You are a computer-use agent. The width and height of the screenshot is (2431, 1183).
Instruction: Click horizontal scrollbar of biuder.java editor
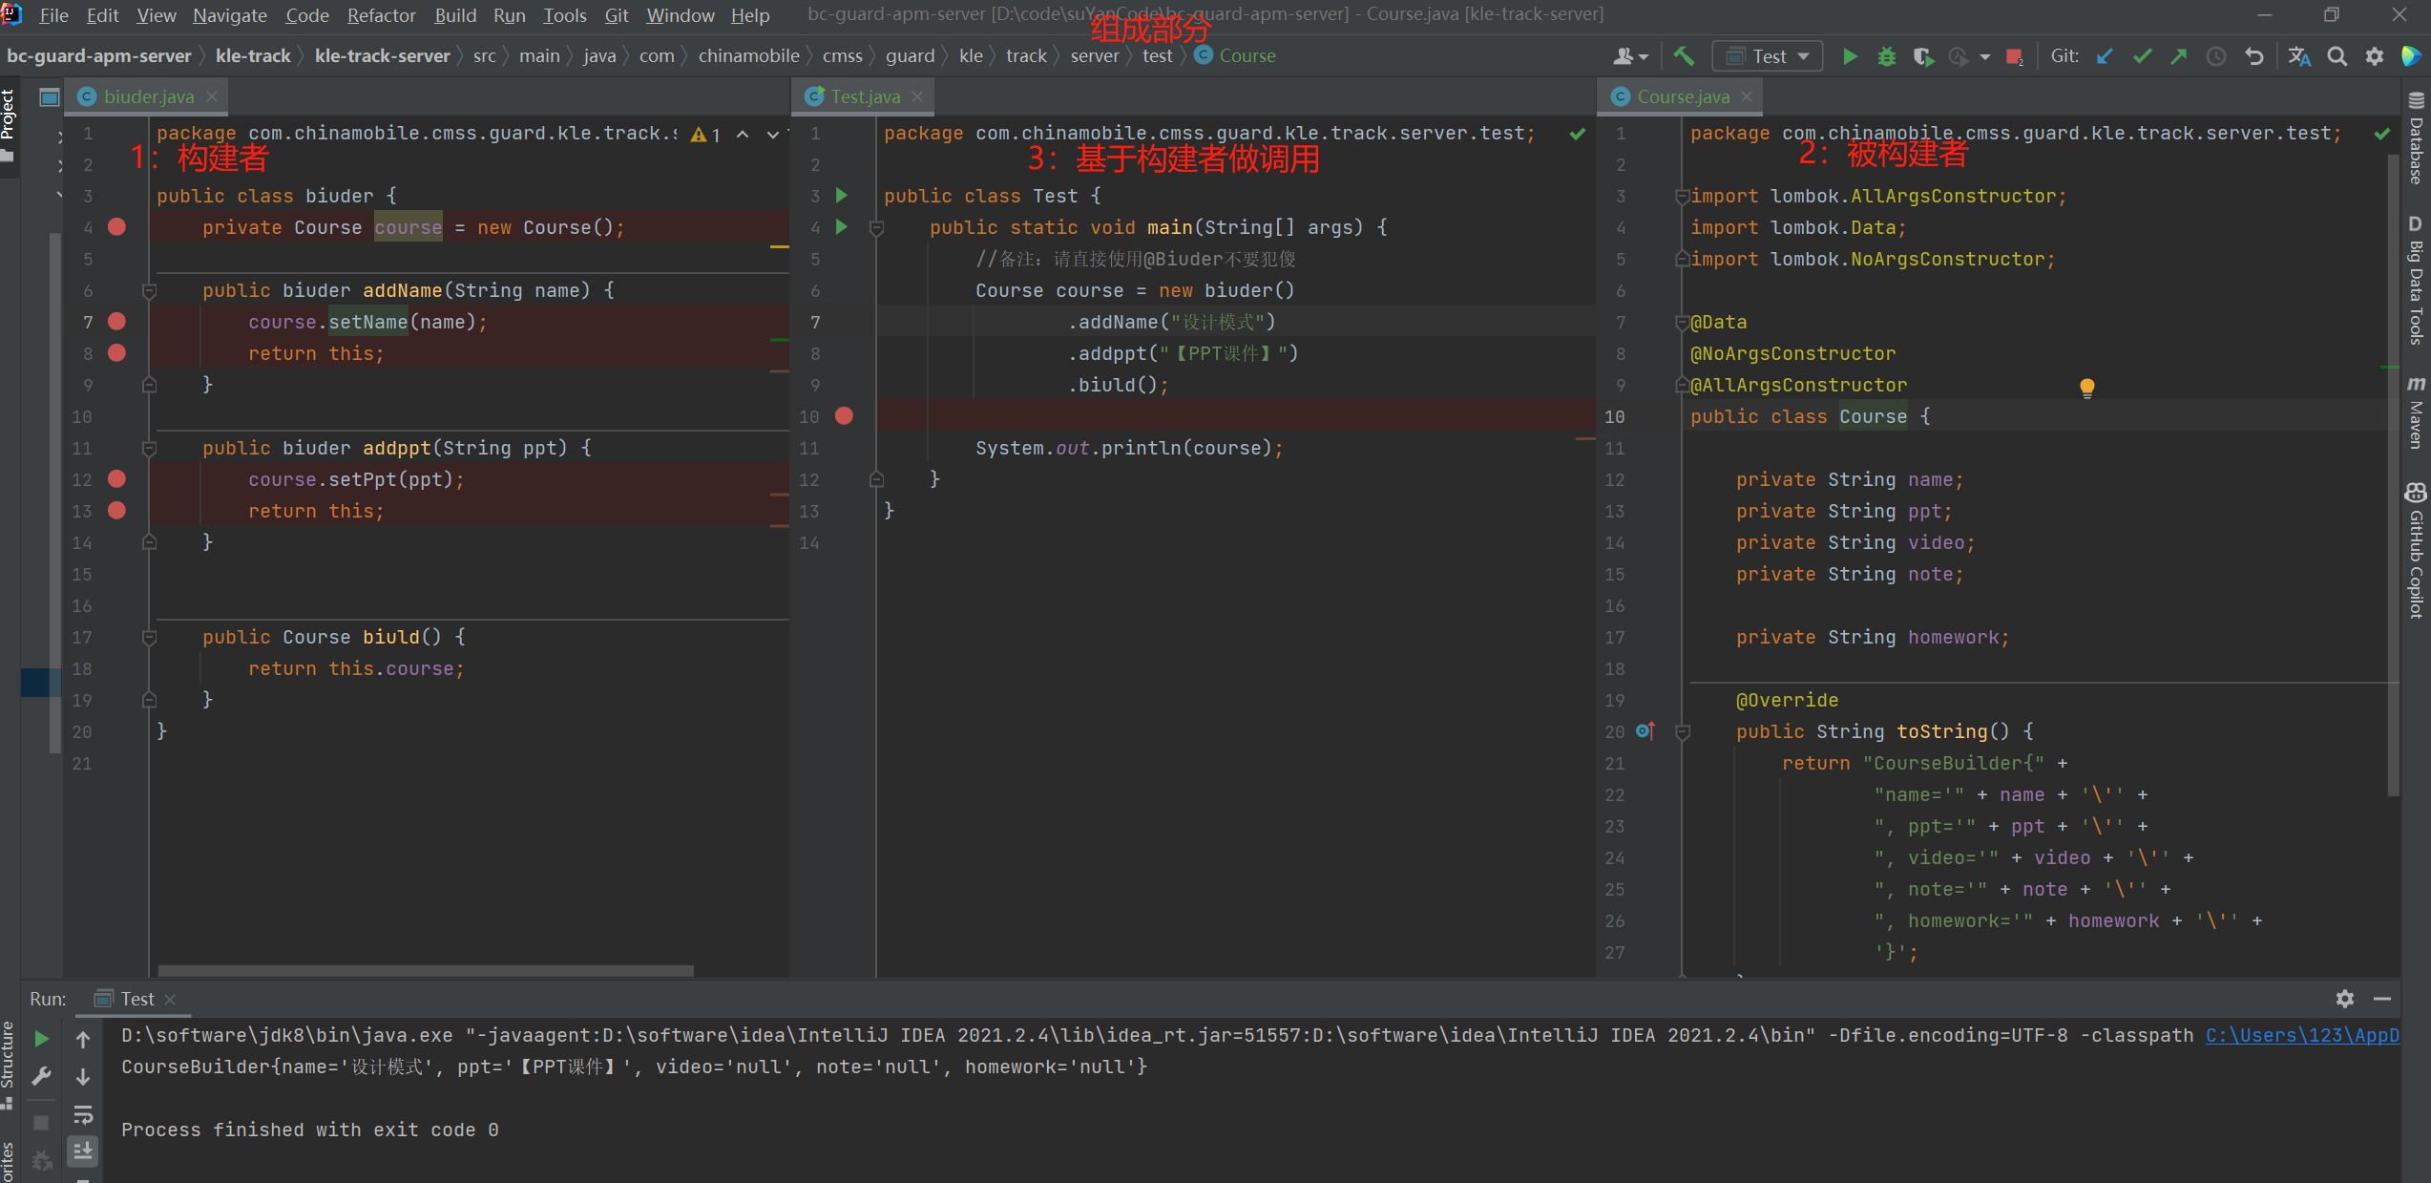(x=425, y=970)
